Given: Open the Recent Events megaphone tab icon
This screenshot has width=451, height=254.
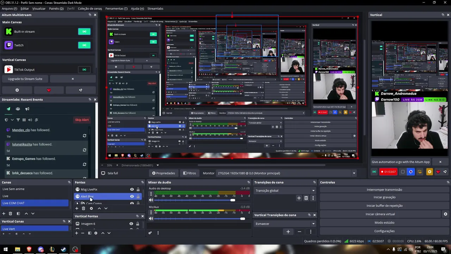Looking at the screenshot, I should [x=27, y=109].
